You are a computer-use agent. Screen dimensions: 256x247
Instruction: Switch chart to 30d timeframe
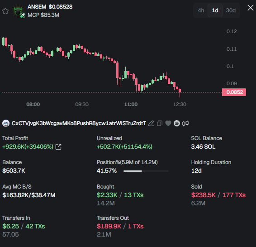tap(231, 10)
